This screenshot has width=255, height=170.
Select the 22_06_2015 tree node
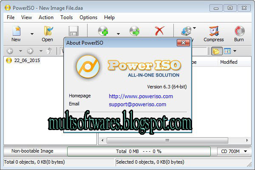click(27, 60)
